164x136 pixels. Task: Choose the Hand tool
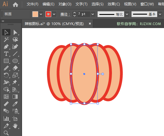point(15,126)
